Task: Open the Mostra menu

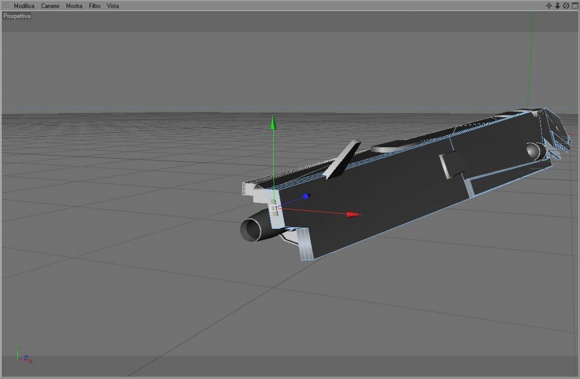Action: [74, 6]
